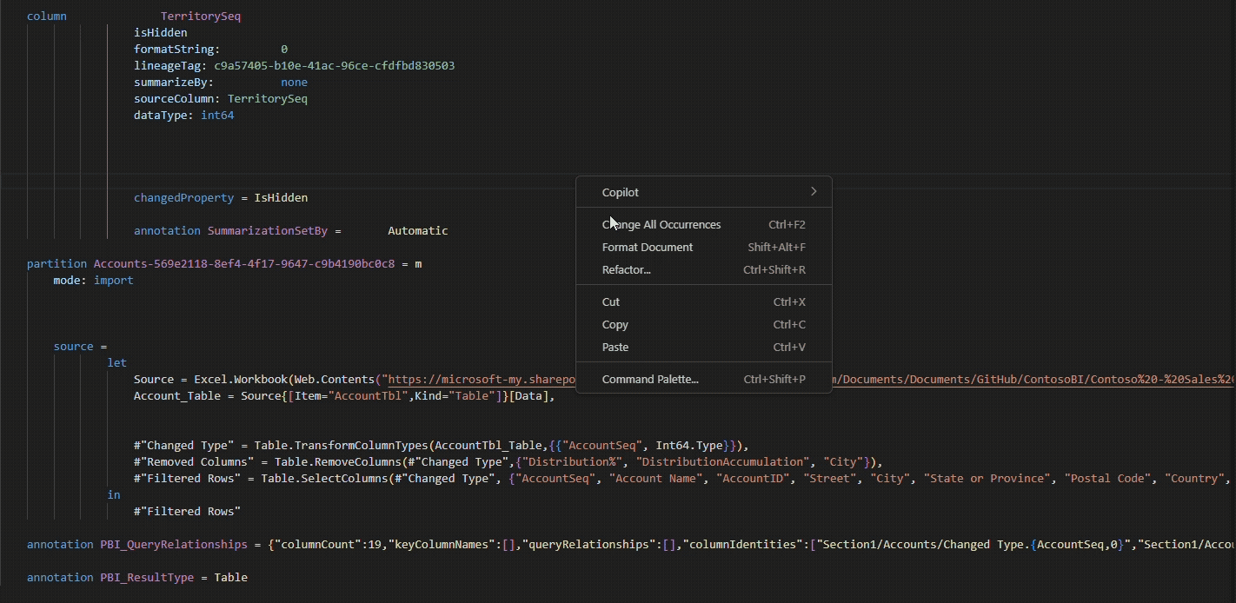Screen dimensions: 1236x603
Task: Select Copy from the context menu
Action: [x=615, y=324]
